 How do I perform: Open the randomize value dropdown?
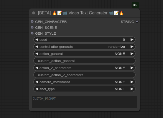(x=117, y=47)
